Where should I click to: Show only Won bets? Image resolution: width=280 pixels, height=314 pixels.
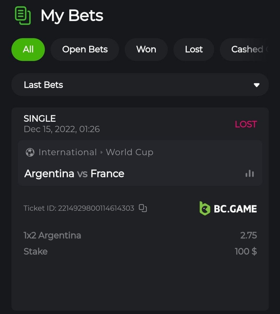pyautogui.click(x=146, y=49)
